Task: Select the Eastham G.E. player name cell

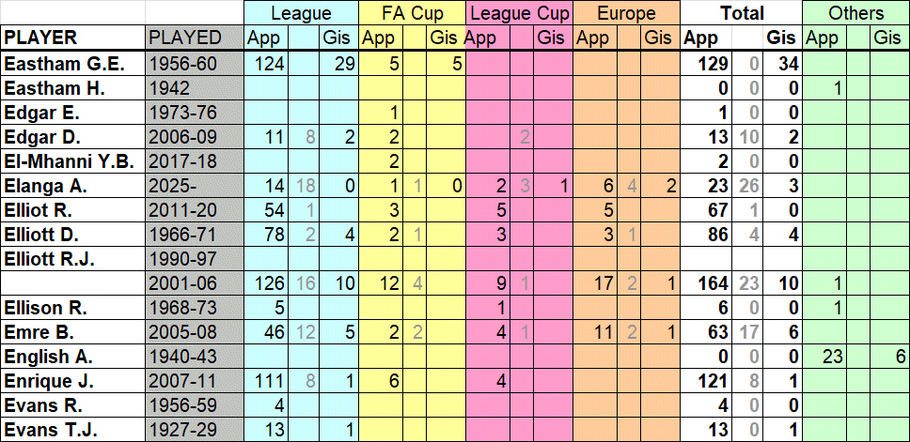Action: click(72, 64)
